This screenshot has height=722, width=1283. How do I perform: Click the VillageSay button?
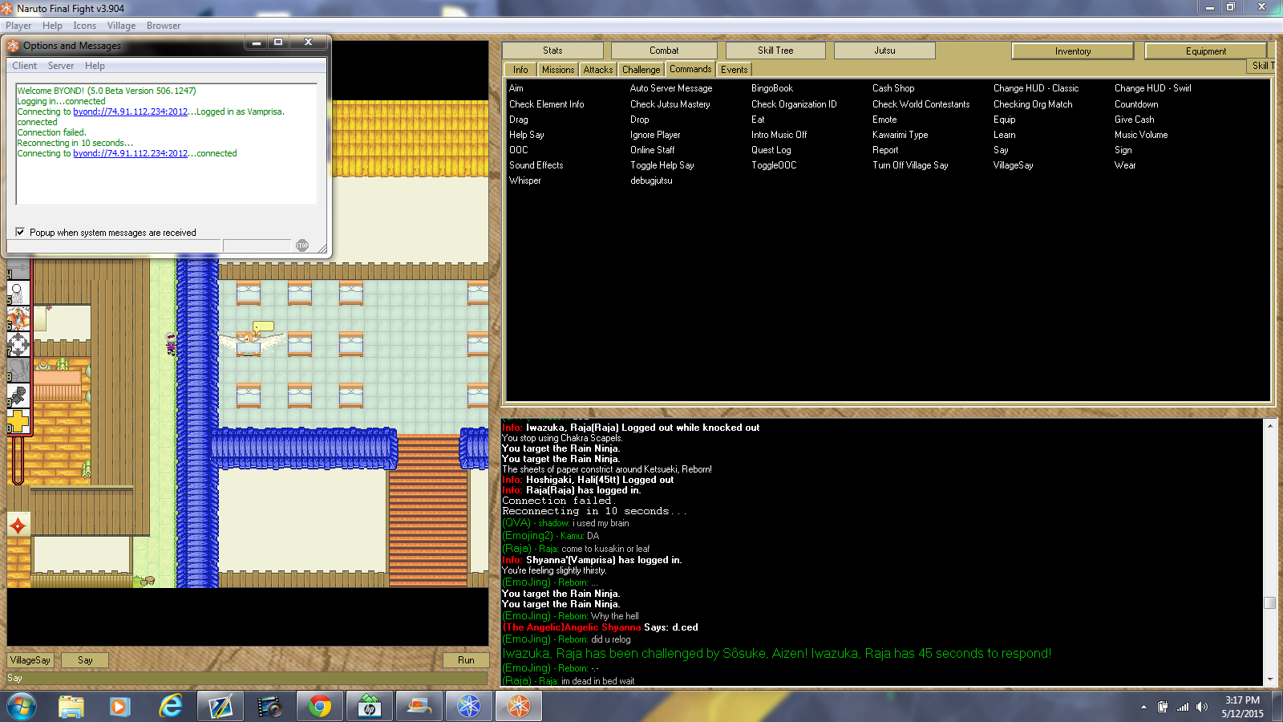(x=30, y=660)
